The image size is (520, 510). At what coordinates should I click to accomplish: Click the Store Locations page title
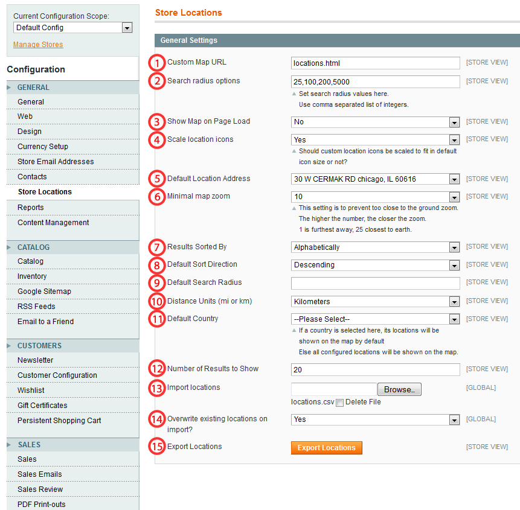(188, 13)
